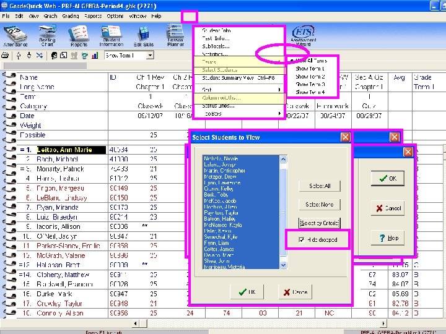Launch the Edit Skills cube icon
This screenshot has width=446, height=334.
coord(144,36)
